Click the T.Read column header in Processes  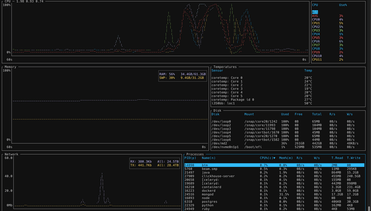[x=337, y=158]
